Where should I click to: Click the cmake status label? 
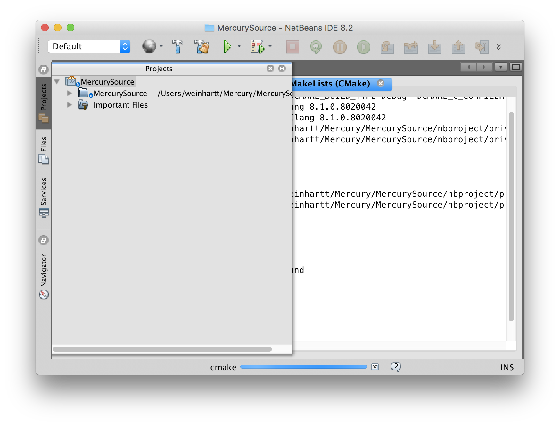[x=223, y=367]
